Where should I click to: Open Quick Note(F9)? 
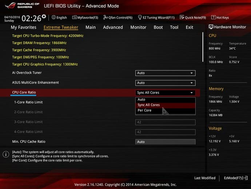pyautogui.click(x=193, y=18)
